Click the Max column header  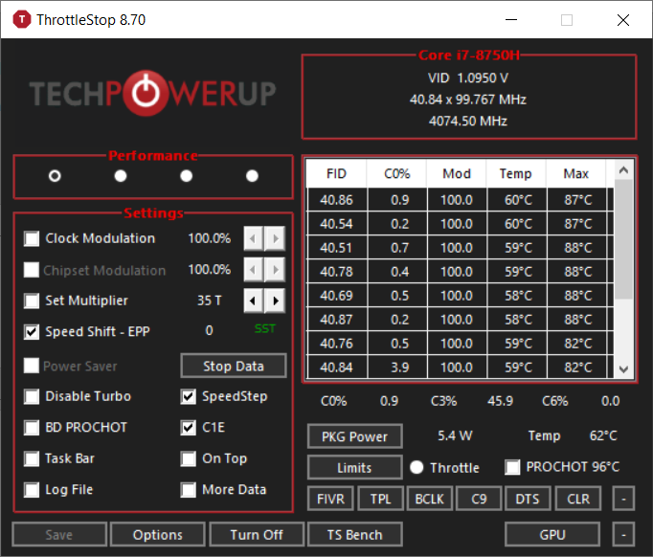576,173
